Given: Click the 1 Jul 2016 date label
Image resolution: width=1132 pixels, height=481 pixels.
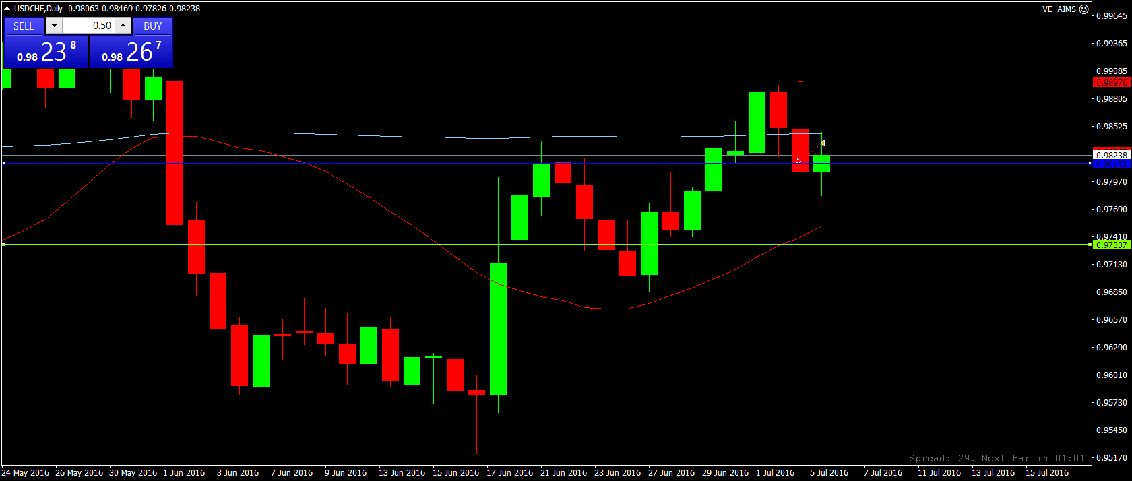Looking at the screenshot, I should coord(775,472).
